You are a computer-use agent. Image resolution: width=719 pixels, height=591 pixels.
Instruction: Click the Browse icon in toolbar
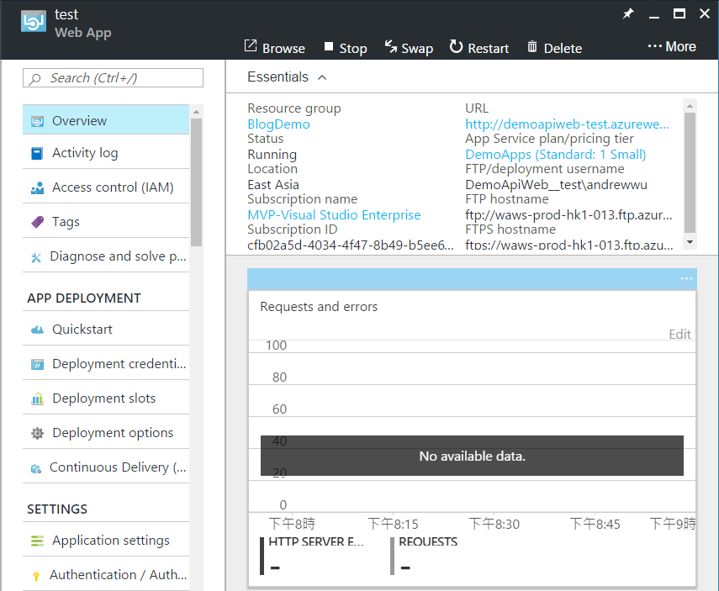[251, 47]
